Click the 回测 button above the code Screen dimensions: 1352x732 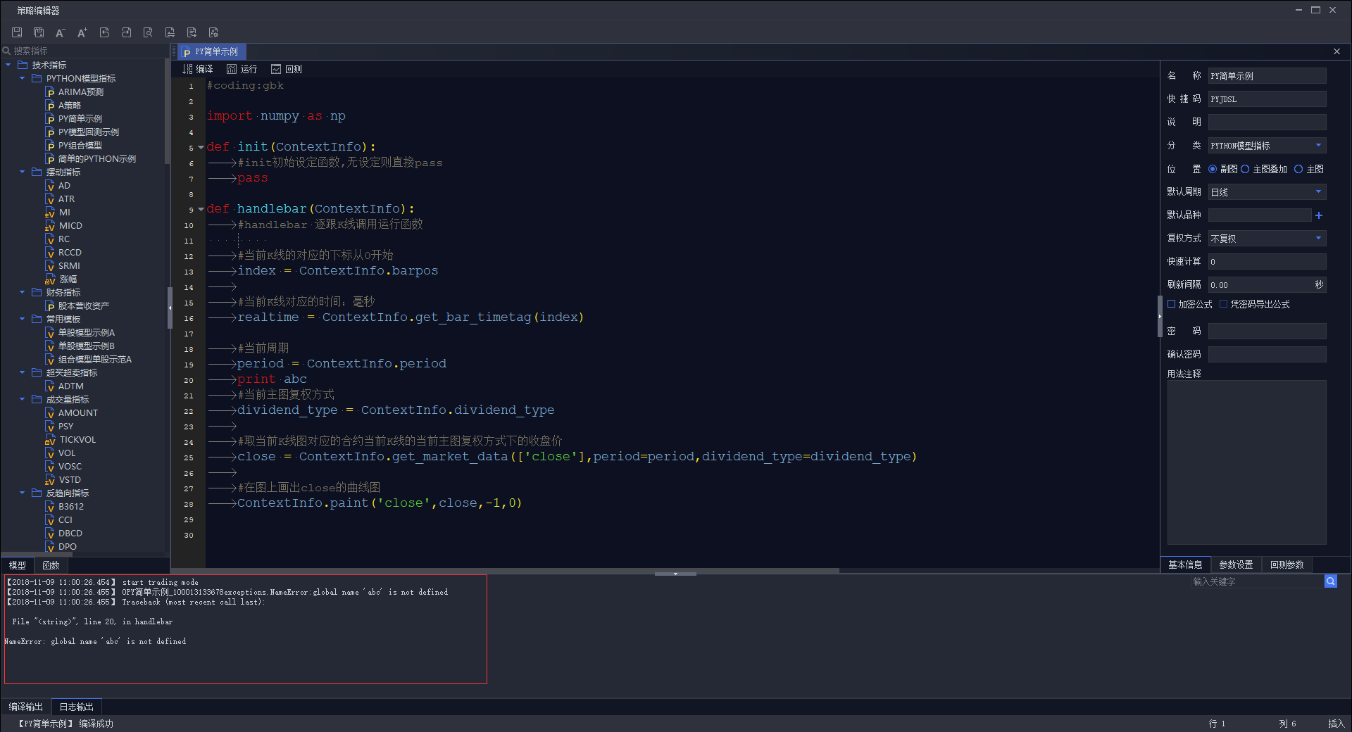[287, 69]
